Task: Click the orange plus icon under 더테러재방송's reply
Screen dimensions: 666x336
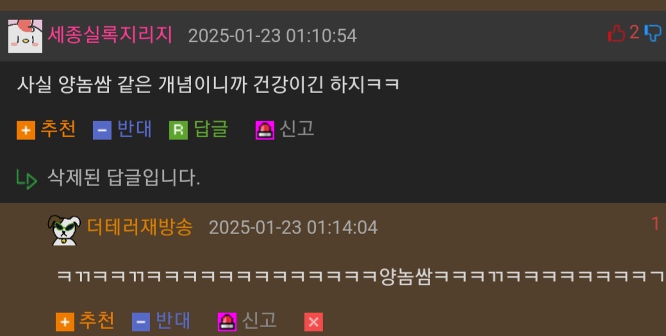Action: (x=65, y=322)
